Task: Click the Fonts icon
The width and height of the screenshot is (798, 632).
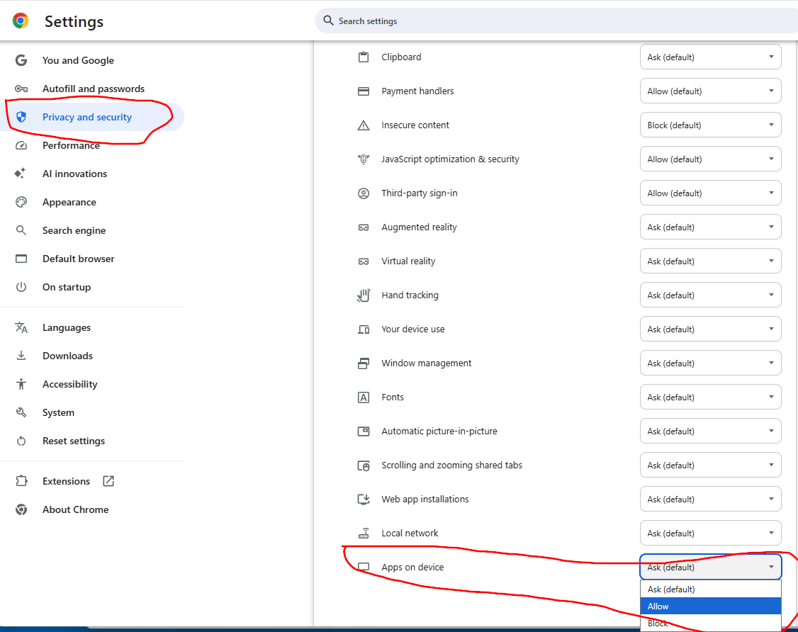Action: click(364, 397)
